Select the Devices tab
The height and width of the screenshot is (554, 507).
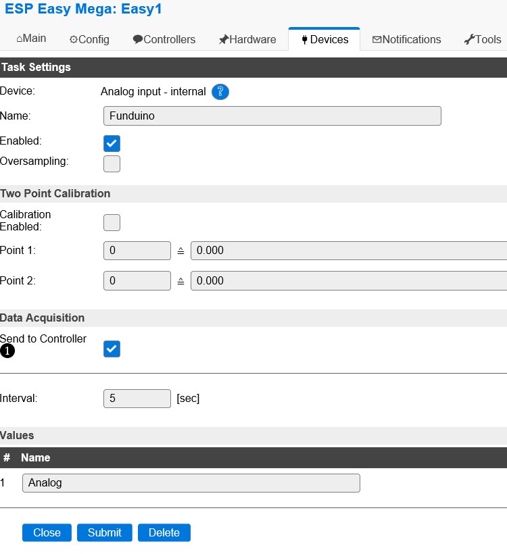pos(324,40)
